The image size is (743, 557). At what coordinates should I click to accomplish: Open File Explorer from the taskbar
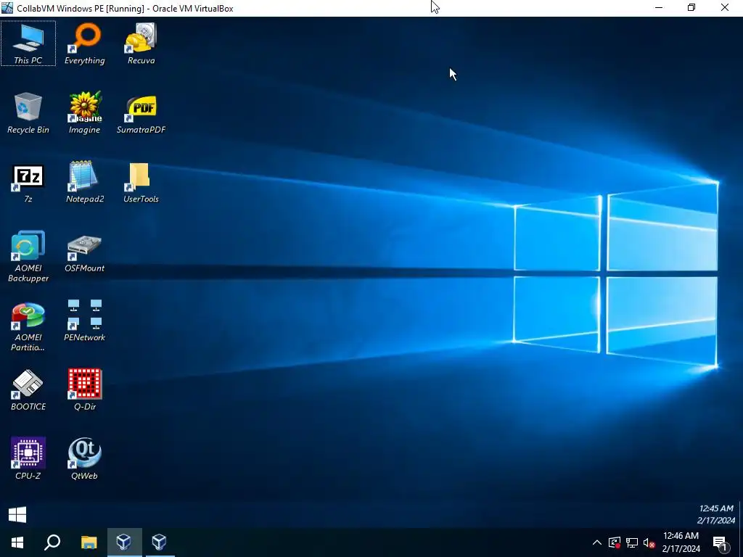[x=89, y=542]
